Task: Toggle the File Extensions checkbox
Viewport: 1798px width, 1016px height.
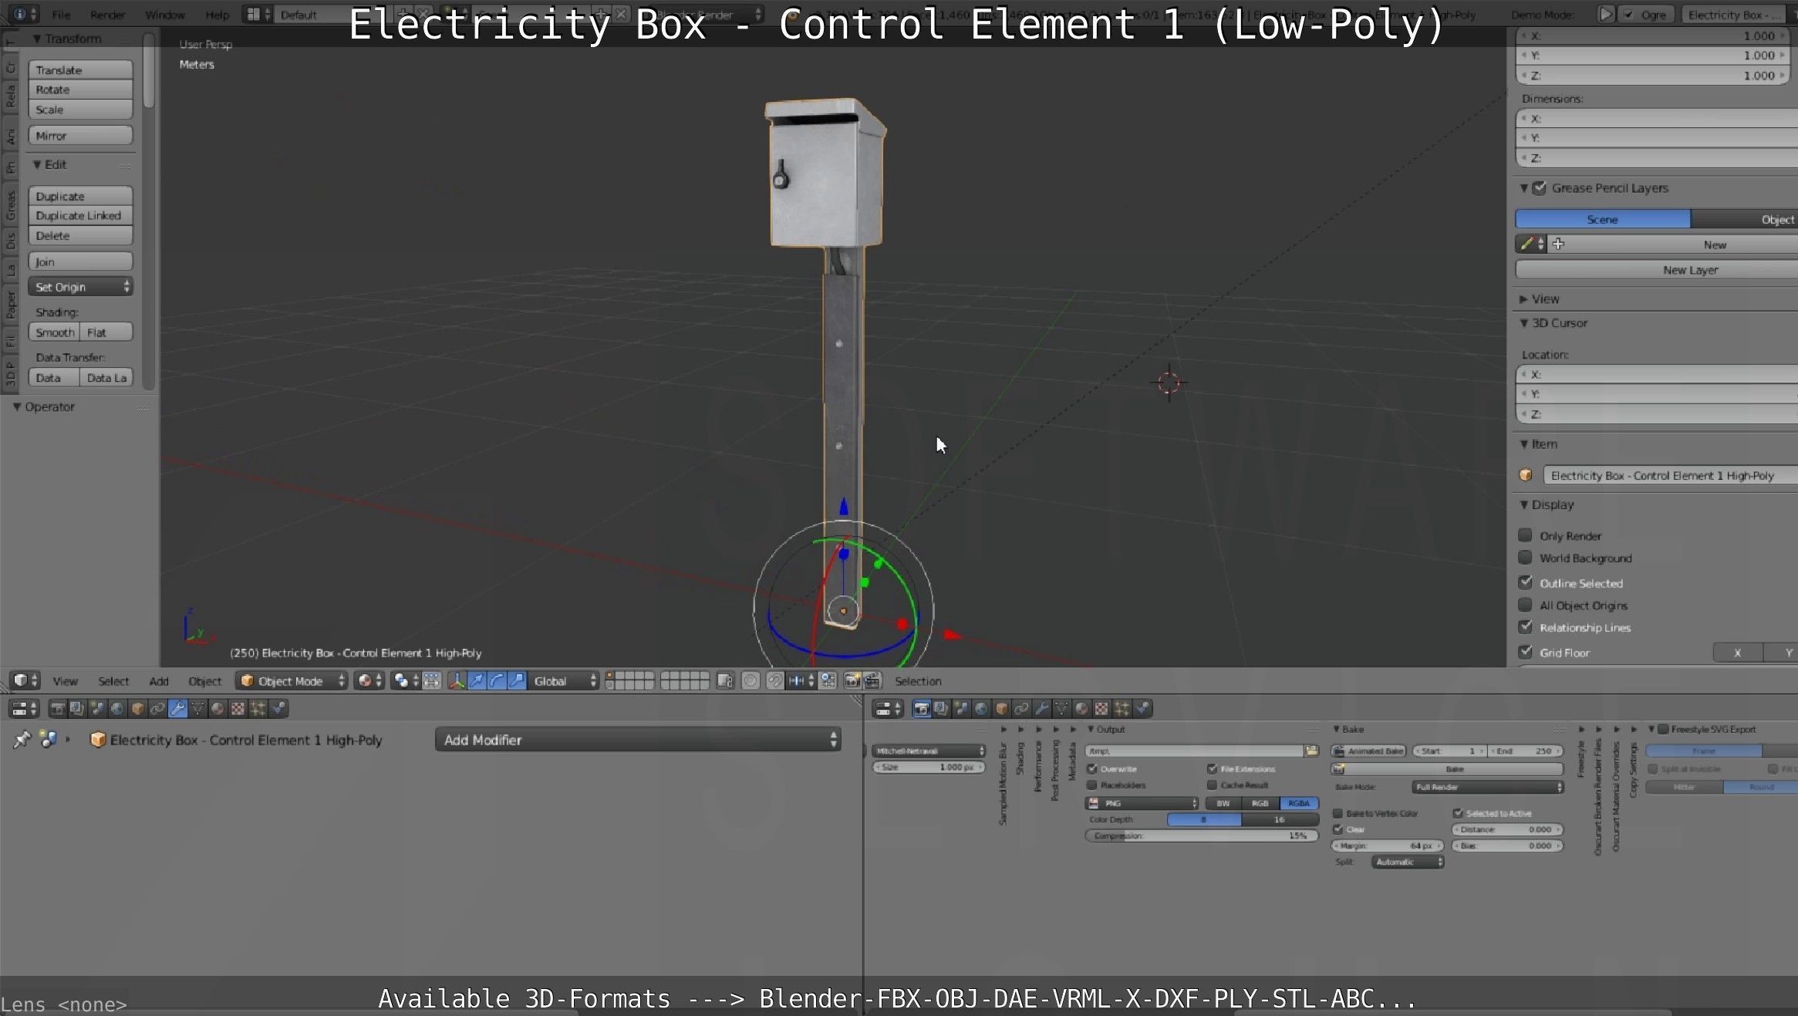Action: 1213,769
